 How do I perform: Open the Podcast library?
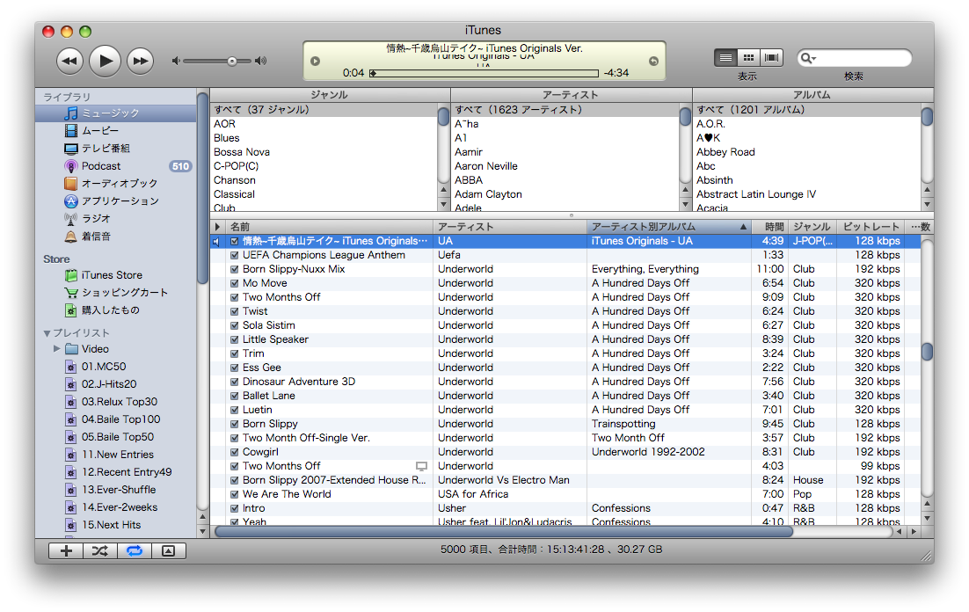click(x=115, y=165)
